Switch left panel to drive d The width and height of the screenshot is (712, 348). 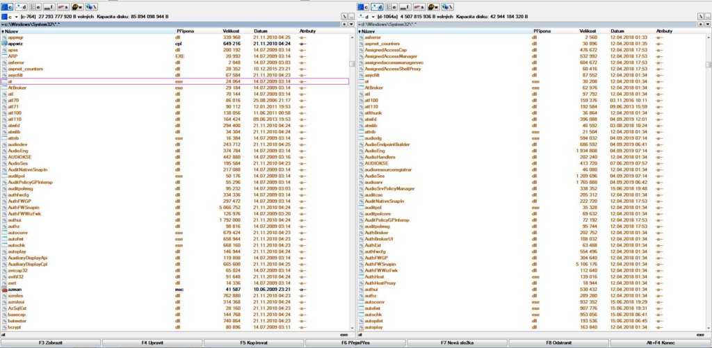click(20, 7)
